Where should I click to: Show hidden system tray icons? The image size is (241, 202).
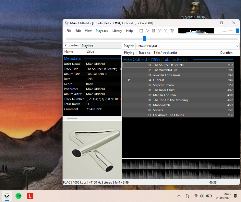pos(179,196)
